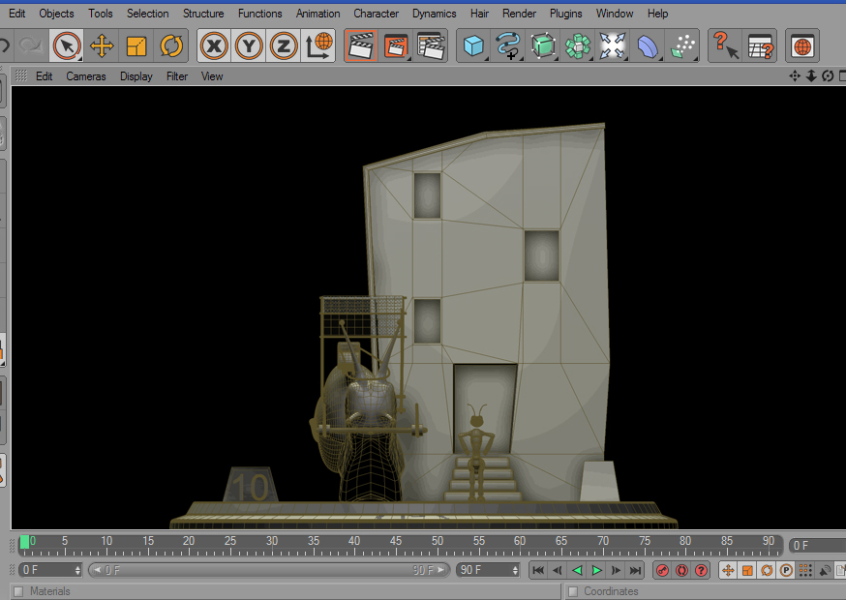This screenshot has height=600, width=846.
Task: Expand the spline object flyout
Action: point(508,45)
